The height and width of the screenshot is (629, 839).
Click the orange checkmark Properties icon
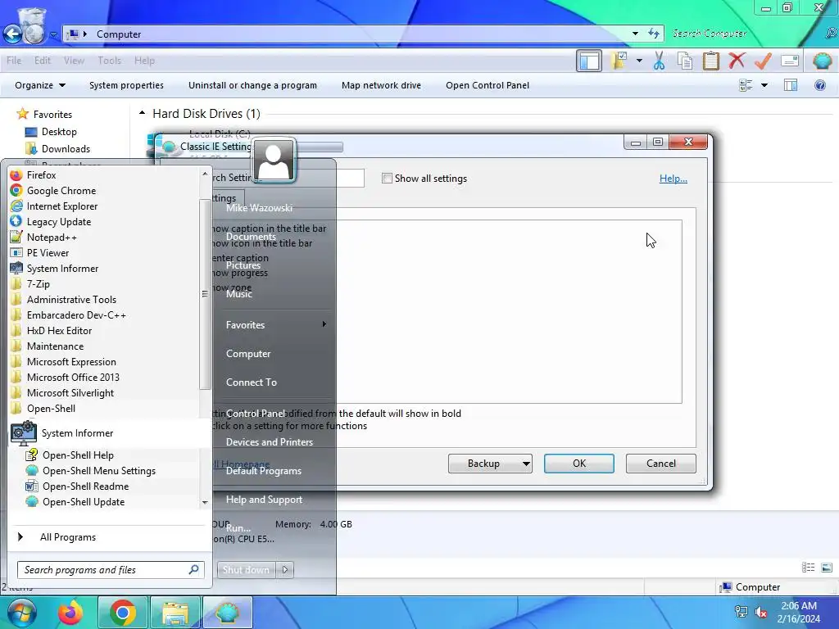763,61
